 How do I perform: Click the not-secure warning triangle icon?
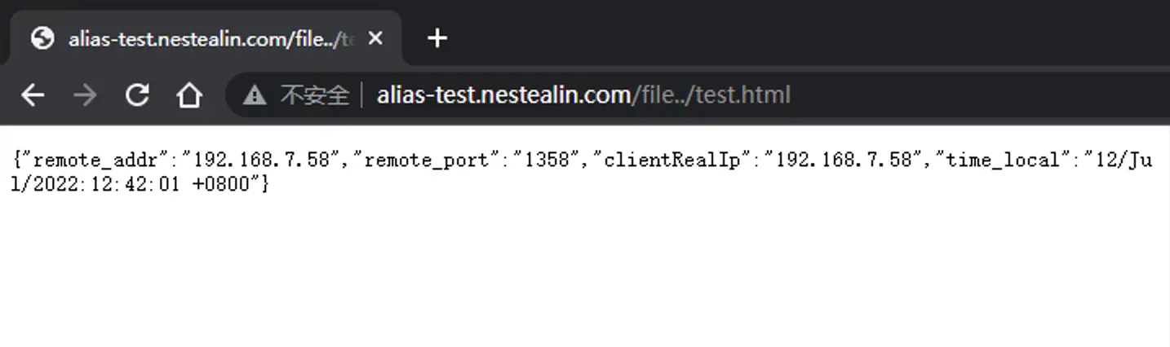255,95
